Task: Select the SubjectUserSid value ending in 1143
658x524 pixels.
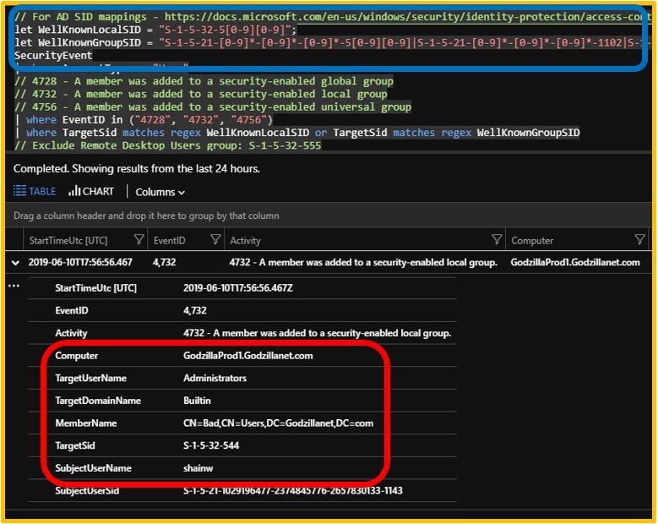Action: pyautogui.click(x=293, y=490)
